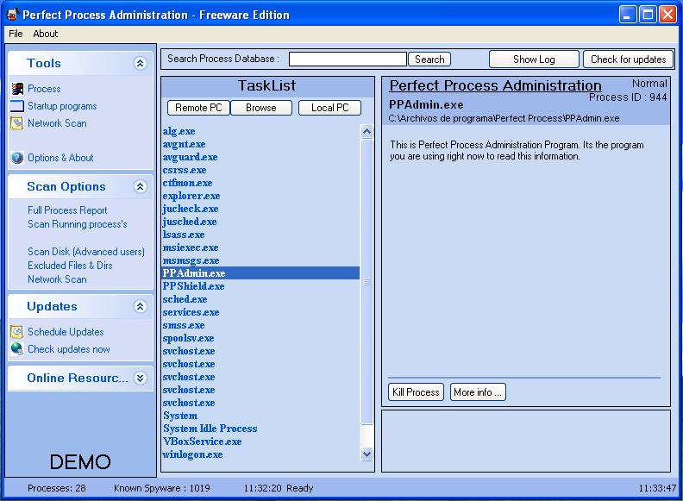Expand the Online Resources panel
The height and width of the screenshot is (501, 683).
(140, 378)
